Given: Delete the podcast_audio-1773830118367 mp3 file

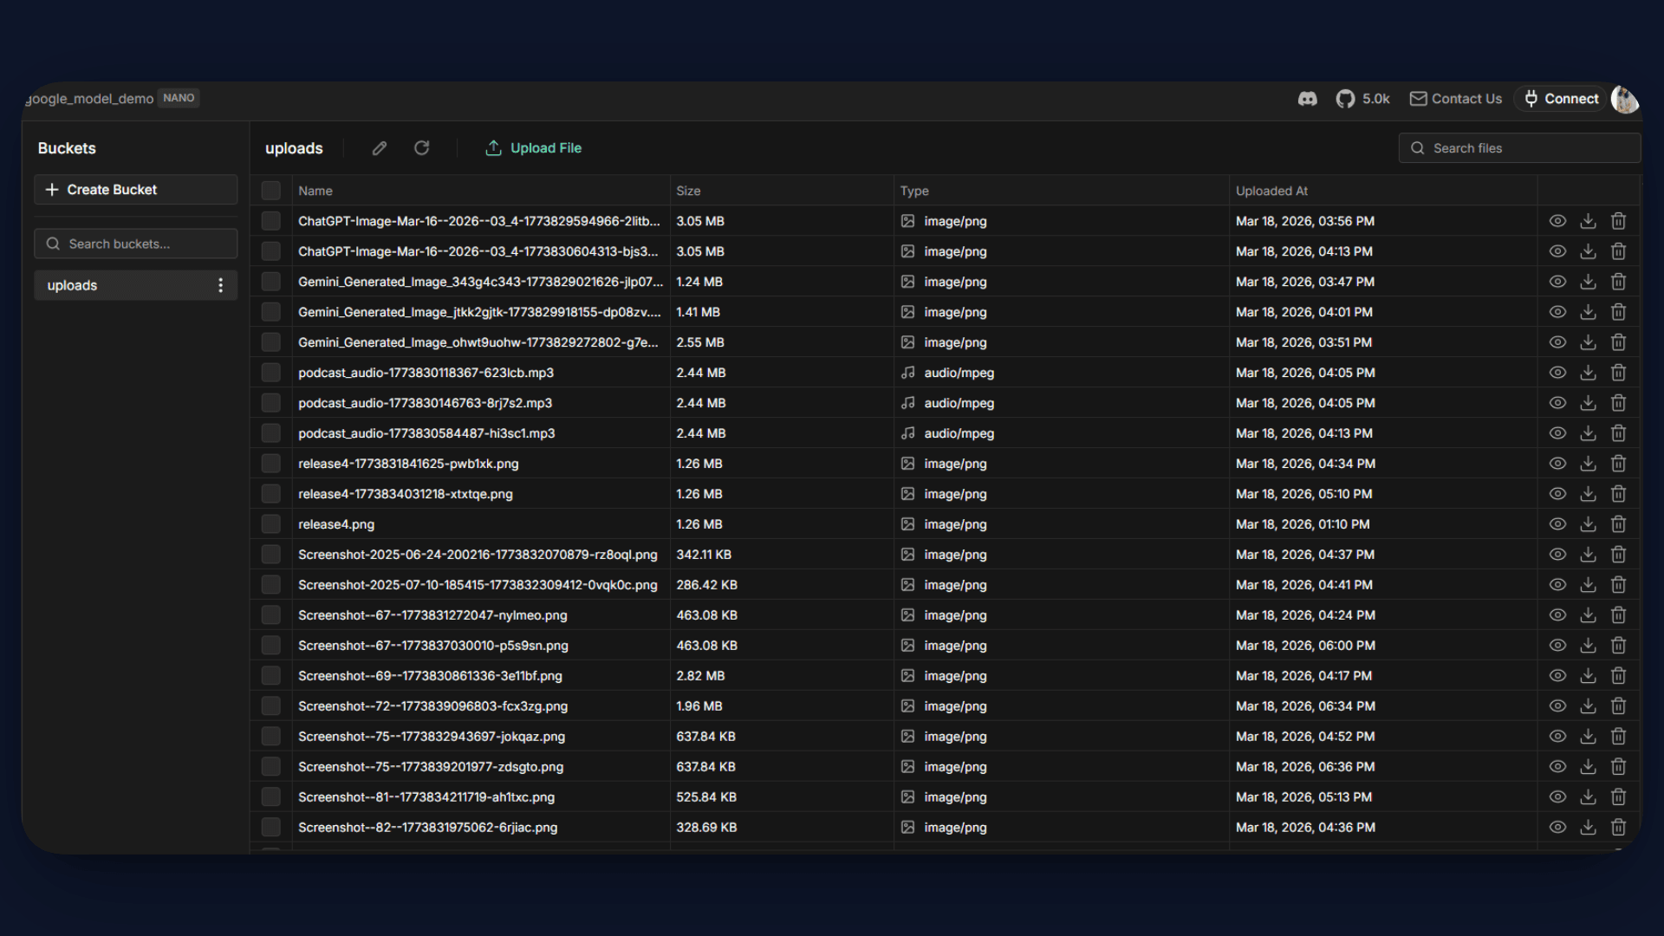Looking at the screenshot, I should (x=1618, y=373).
